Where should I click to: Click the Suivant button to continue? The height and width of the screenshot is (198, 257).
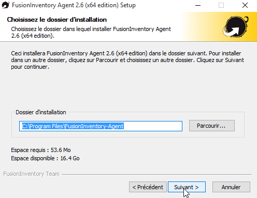pyautogui.click(x=187, y=187)
